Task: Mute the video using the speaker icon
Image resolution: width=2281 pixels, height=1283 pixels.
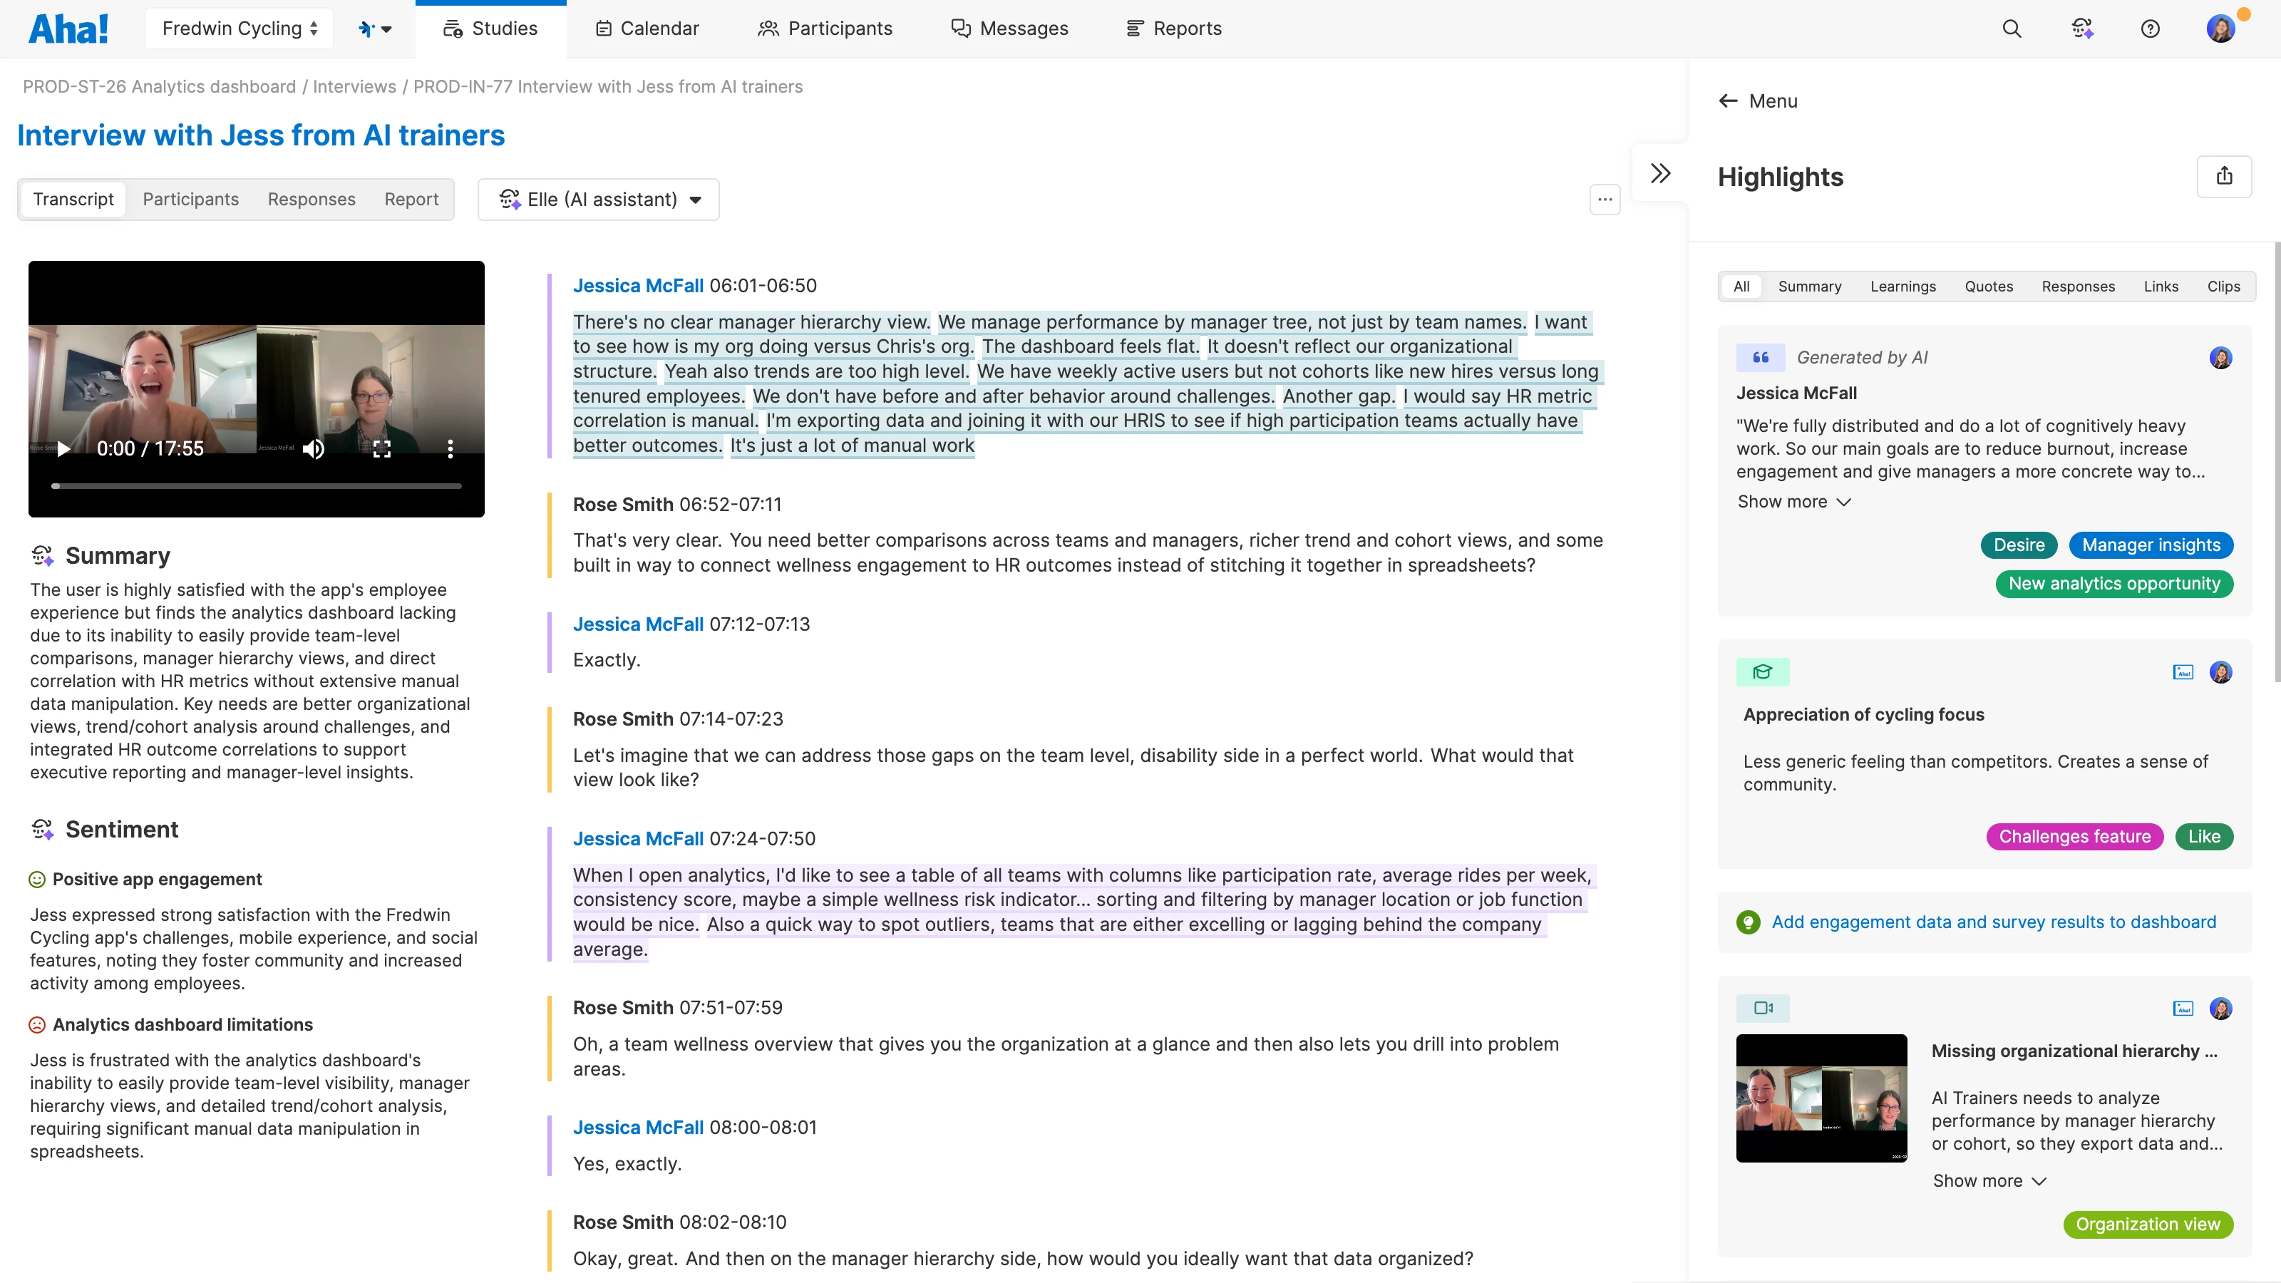Action: [314, 449]
